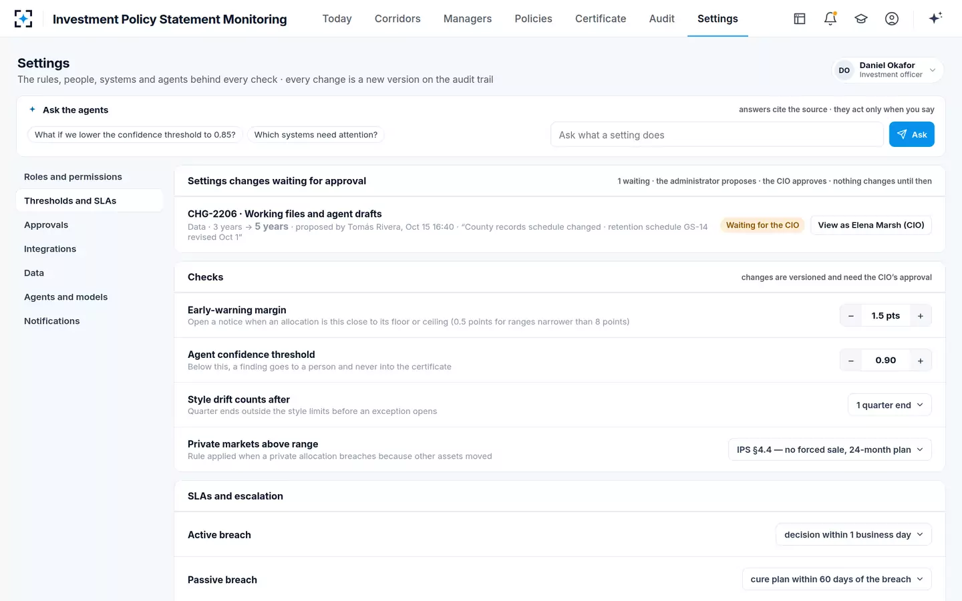Decrease the early-warning margin
The height and width of the screenshot is (601, 962).
pyautogui.click(x=851, y=316)
